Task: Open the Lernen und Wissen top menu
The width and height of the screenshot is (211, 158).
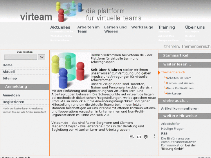Action: coord(115,29)
